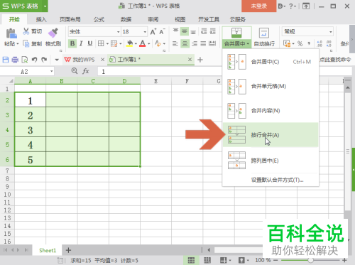355x265 pixels.
Task: Switch to normal view in status bar
Action: coord(191,260)
